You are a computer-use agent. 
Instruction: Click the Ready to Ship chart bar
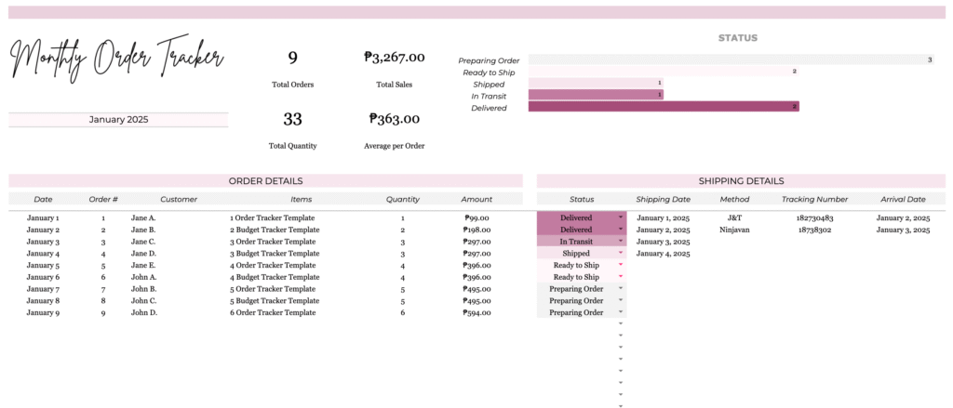pos(663,72)
